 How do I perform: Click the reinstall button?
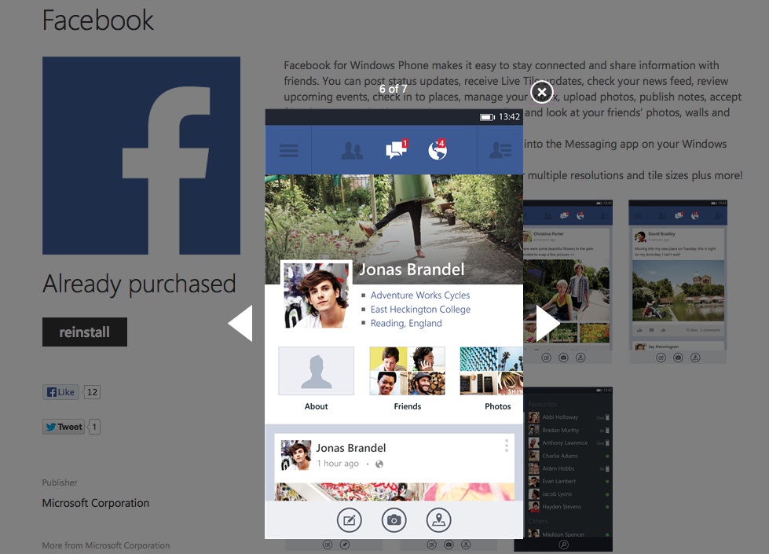[84, 332]
